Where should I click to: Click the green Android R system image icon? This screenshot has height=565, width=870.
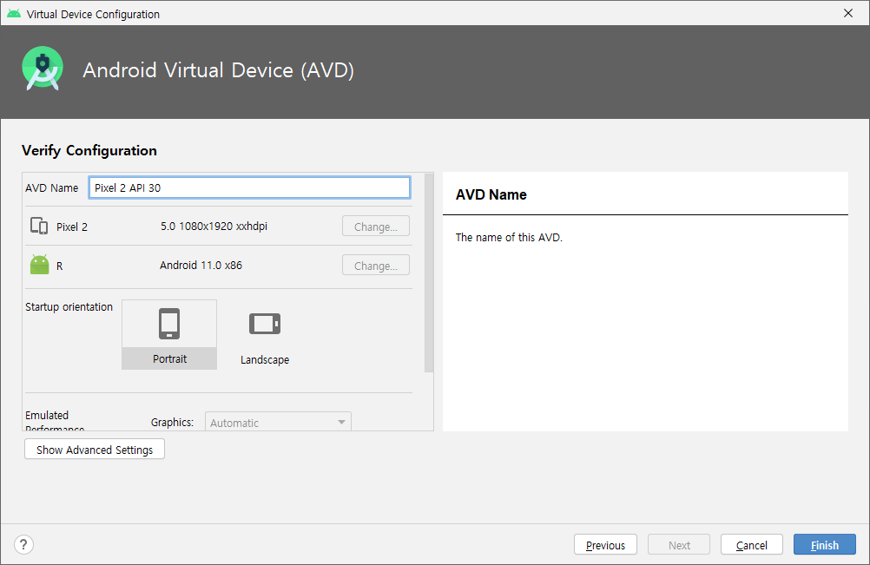point(39,265)
